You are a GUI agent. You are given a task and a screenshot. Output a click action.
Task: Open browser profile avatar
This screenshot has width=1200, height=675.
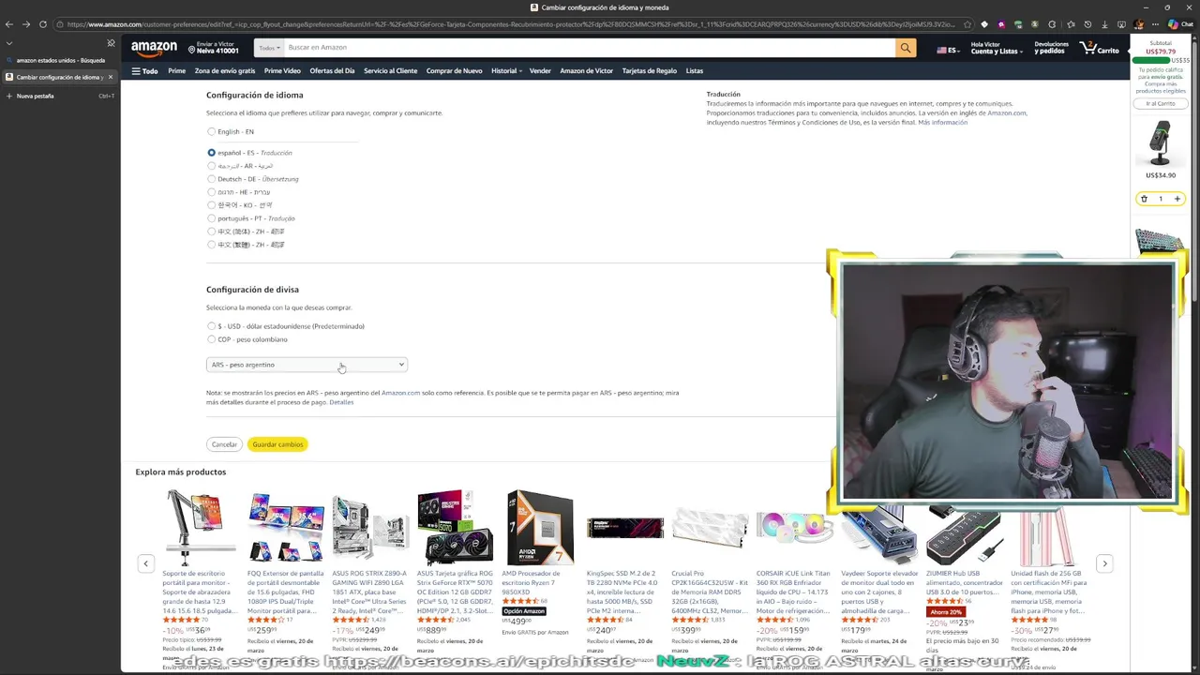tap(1139, 24)
